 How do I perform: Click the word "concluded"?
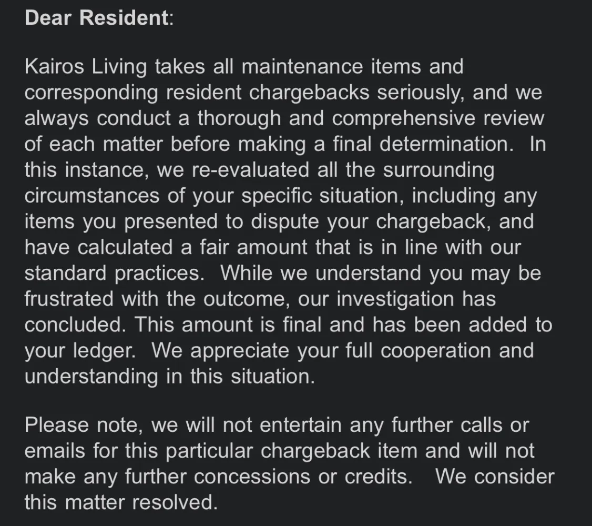(74, 325)
